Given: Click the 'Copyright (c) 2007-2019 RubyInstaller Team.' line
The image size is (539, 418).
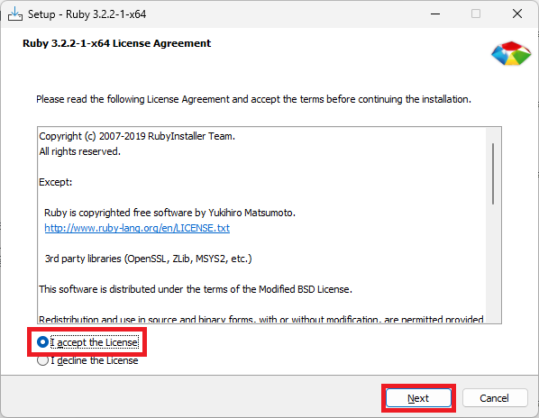Looking at the screenshot, I should tap(137, 136).
